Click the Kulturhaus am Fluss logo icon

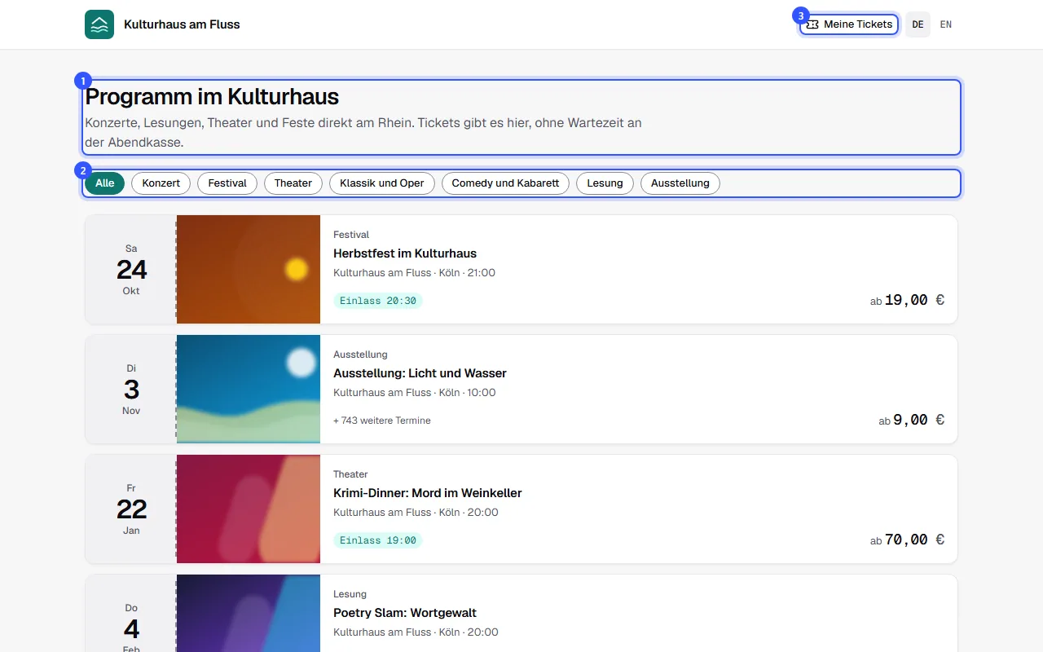tap(99, 24)
